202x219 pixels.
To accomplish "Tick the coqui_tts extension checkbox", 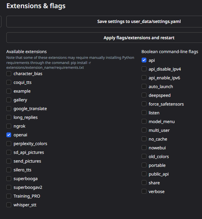I will click(x=9, y=82).
